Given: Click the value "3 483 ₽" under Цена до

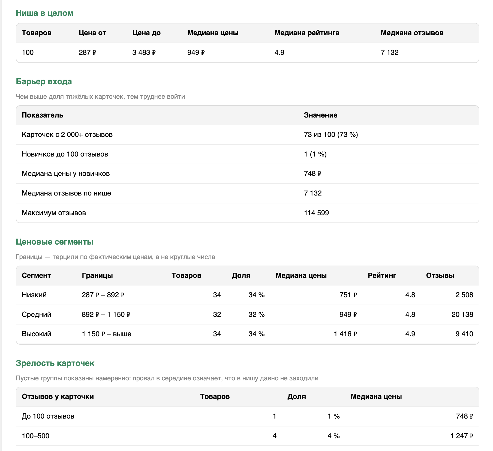Looking at the screenshot, I should pos(144,53).
